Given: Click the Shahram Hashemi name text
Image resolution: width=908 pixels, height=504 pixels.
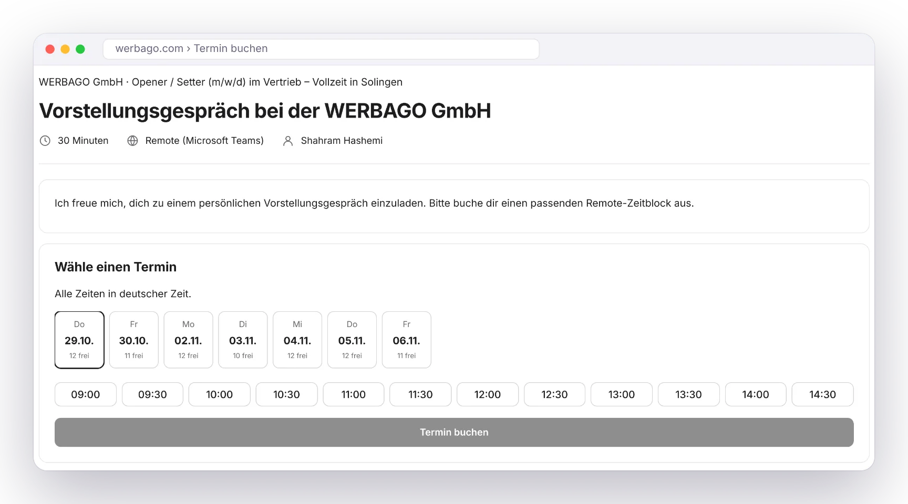Looking at the screenshot, I should coord(342,141).
